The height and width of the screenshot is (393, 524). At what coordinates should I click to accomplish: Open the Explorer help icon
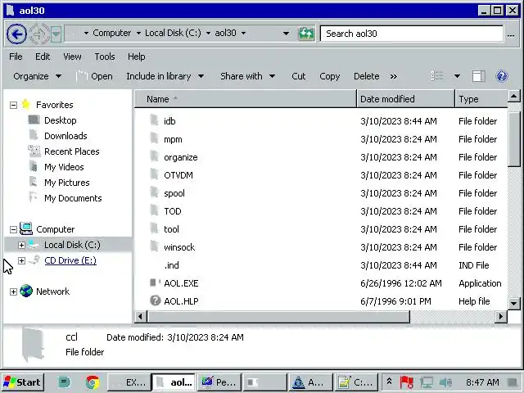tap(502, 76)
